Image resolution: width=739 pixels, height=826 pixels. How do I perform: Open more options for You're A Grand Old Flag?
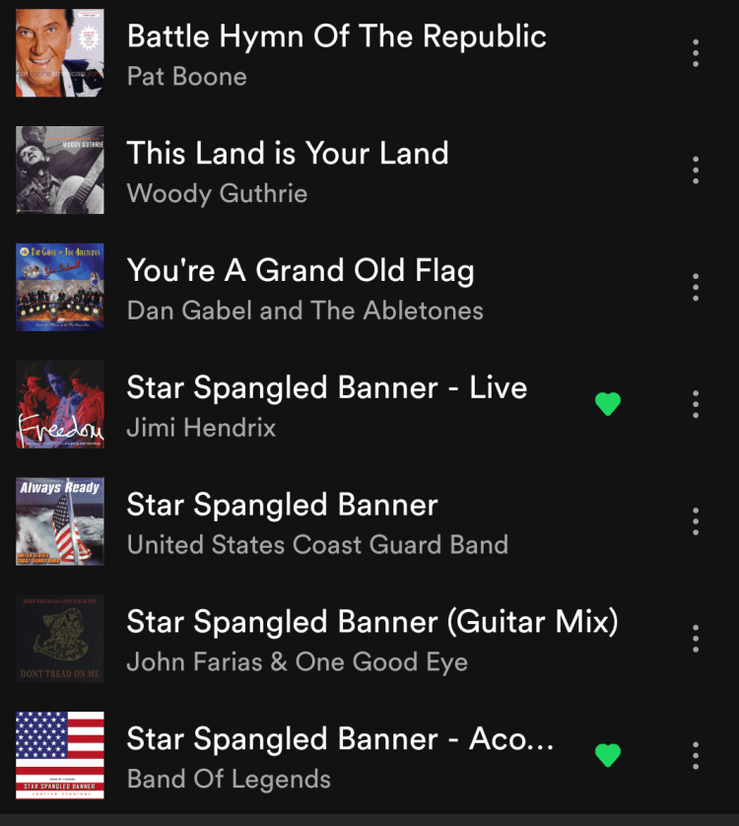point(696,287)
